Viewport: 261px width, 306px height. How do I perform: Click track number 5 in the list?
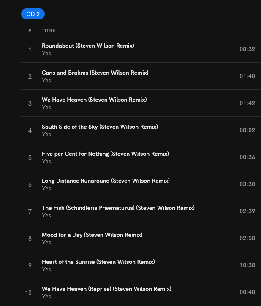click(30, 157)
